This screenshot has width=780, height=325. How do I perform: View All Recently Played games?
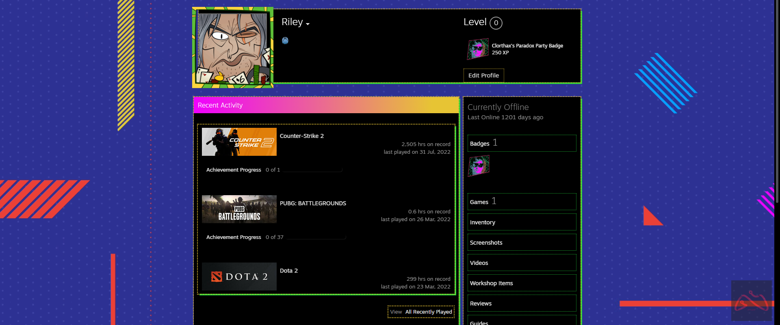point(428,312)
